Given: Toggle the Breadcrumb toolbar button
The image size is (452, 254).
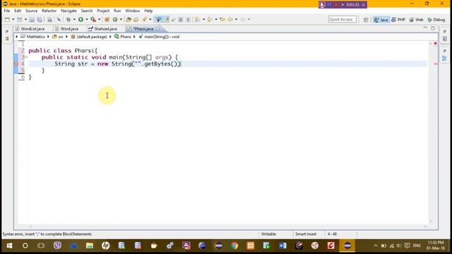Looking at the screenshot, I should click(158, 20).
